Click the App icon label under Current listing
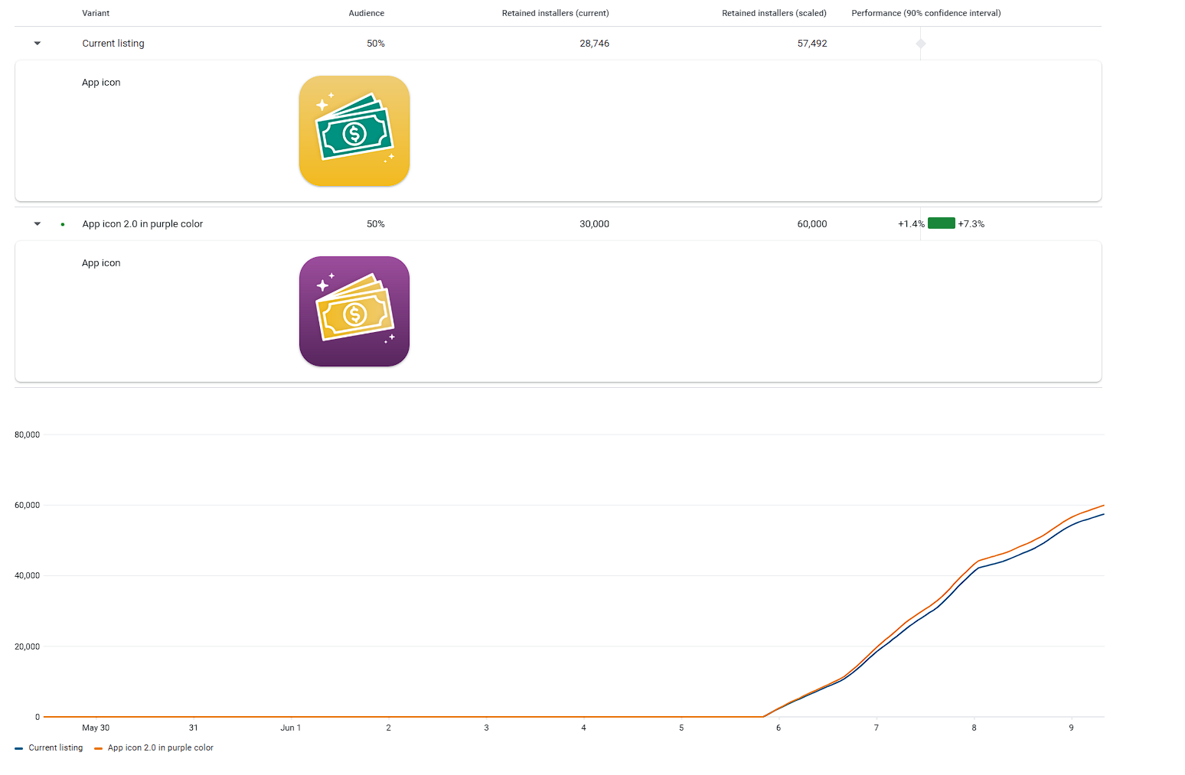This screenshot has width=1185, height=775. tap(101, 83)
